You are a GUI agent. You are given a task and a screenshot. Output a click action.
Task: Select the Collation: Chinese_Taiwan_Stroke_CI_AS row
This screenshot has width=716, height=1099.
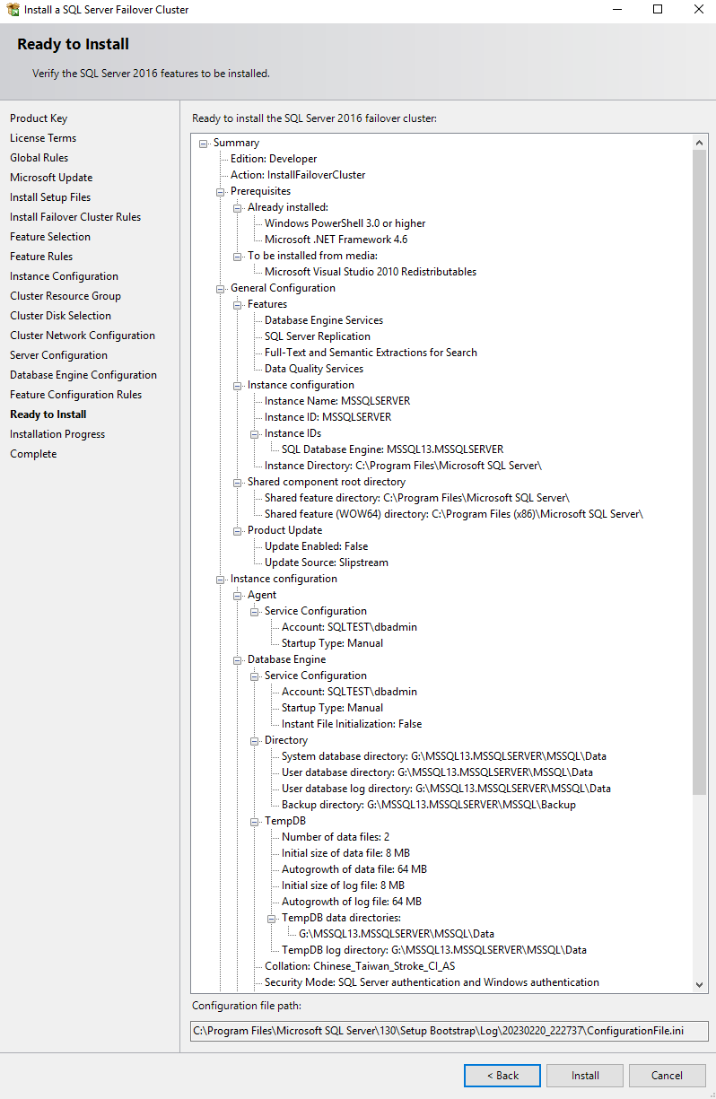[360, 966]
